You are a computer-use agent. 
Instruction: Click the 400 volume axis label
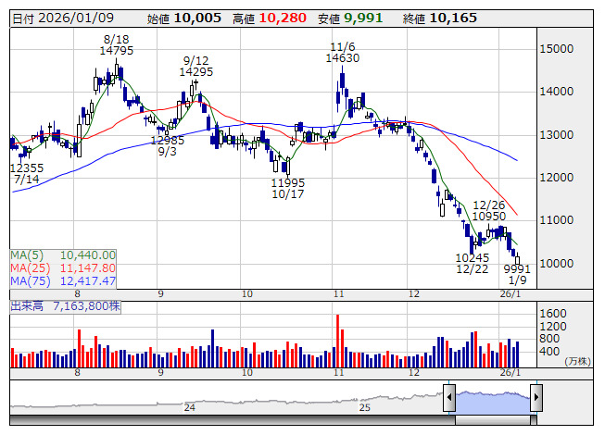[x=549, y=352]
